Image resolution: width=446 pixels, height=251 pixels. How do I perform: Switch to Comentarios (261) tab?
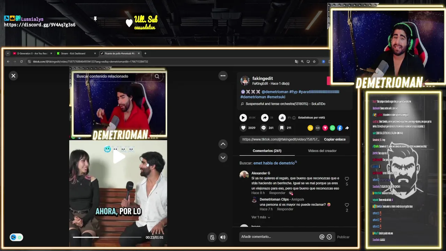pos(267,151)
